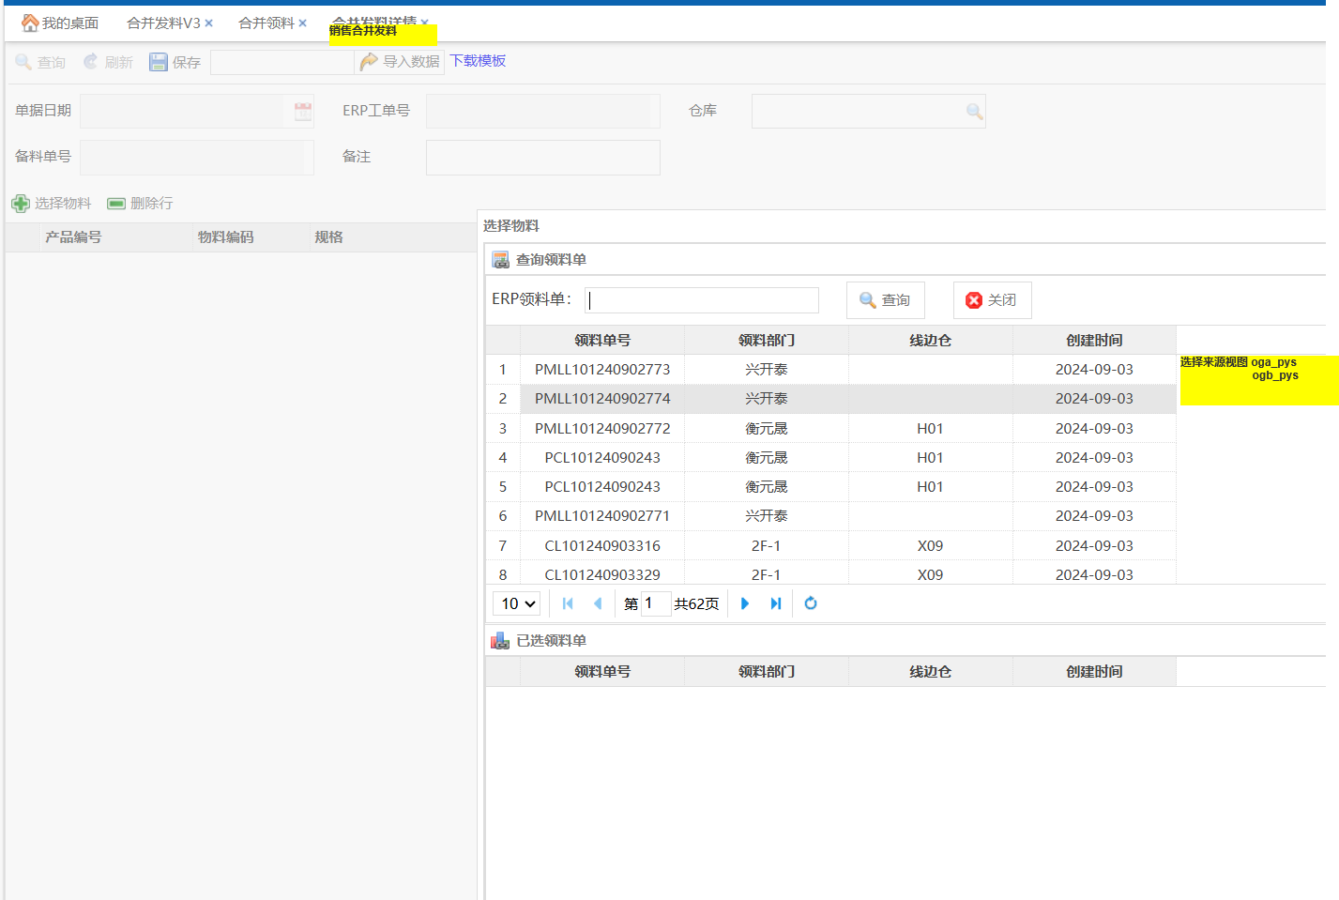Go to the last page icon
1339x900 pixels.
click(775, 603)
